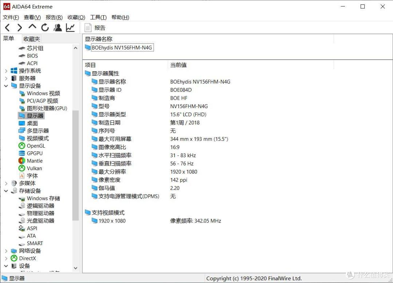Click the 操作系统 Windows logo icon
This screenshot has height=283, width=393.
[x=14, y=71]
